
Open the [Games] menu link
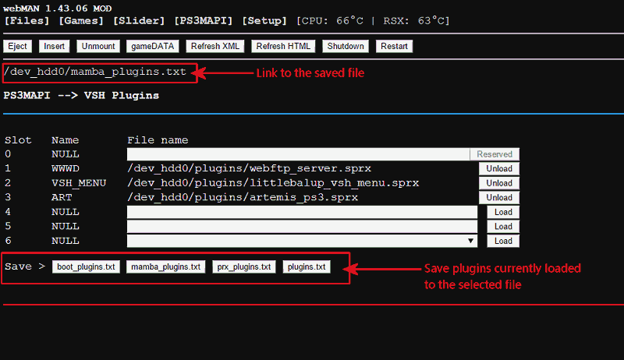coord(81,21)
